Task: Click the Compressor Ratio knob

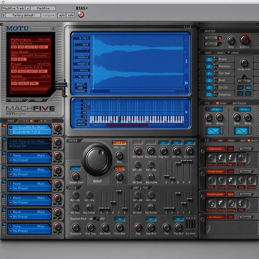Action: click(x=211, y=181)
